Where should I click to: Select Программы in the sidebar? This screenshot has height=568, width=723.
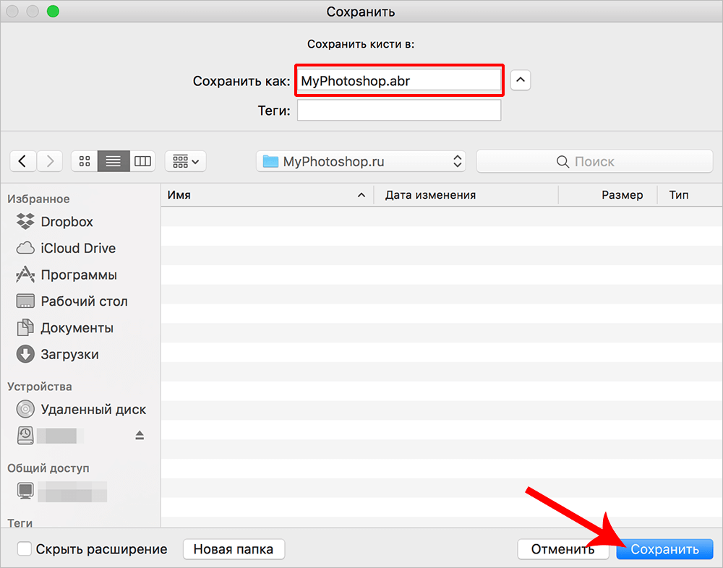tap(78, 275)
